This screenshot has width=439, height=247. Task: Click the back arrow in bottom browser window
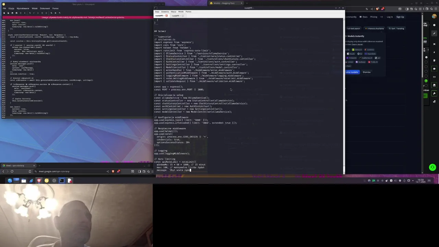3,172
